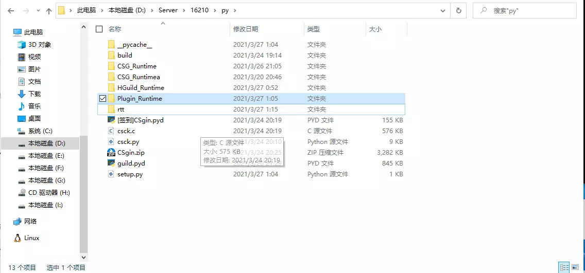585x273 pixels.
Task: Go up one folder level
Action: click(x=49, y=11)
